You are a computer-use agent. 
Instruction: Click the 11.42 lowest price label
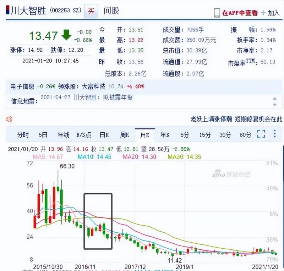[175, 260]
